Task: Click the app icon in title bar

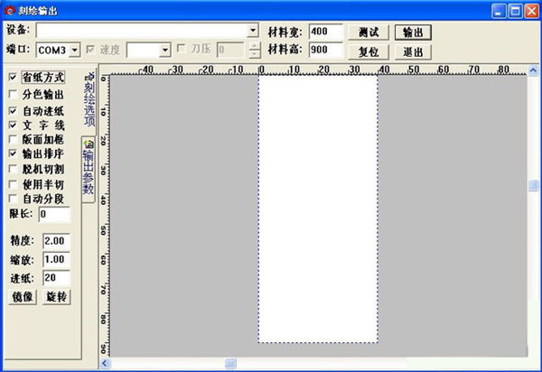Action: [10, 11]
